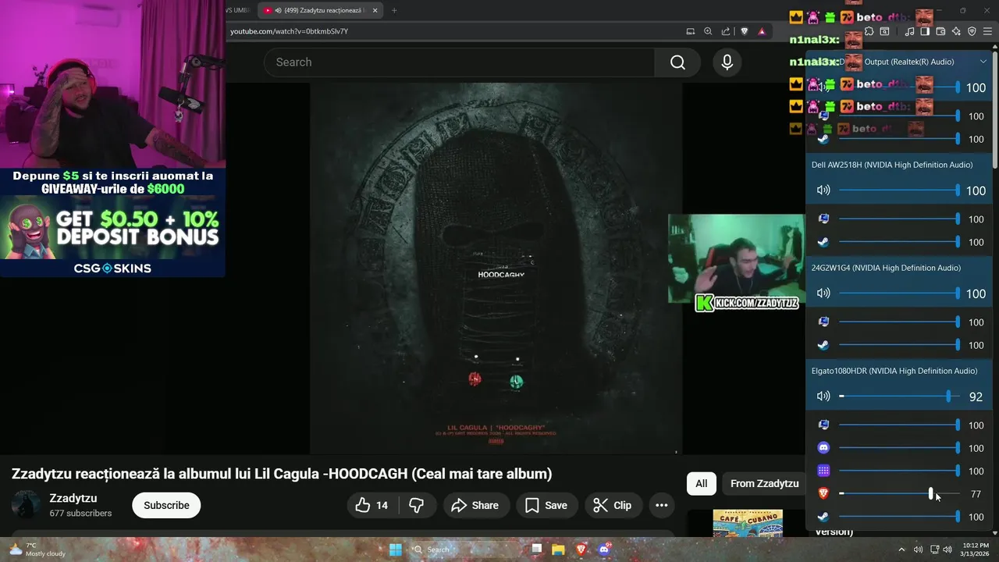Click the 677 subscribers text

(80, 514)
